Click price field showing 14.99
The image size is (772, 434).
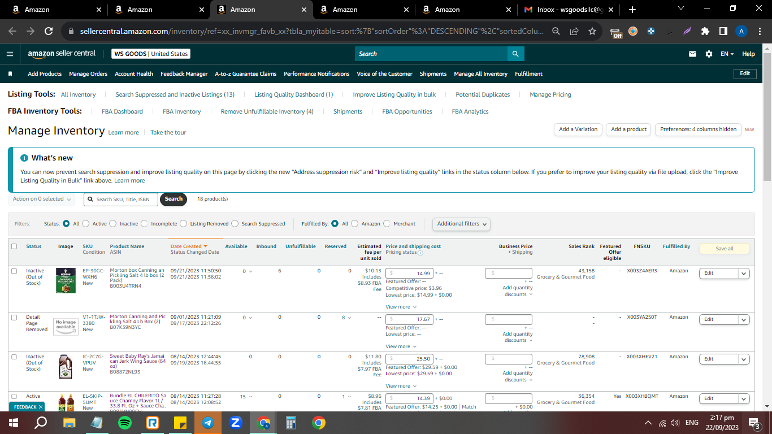(x=409, y=273)
